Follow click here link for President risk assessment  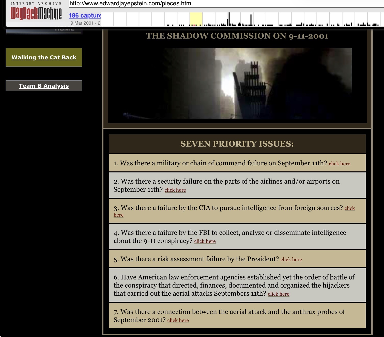coord(291,259)
